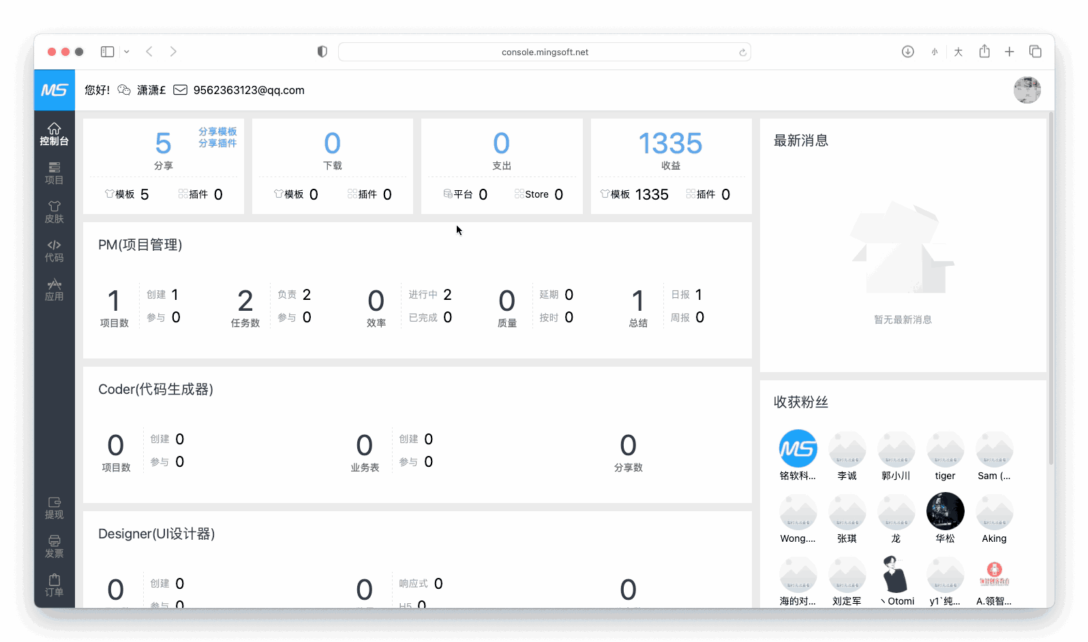Open new tab with plus button
This screenshot has width=1088, height=642.
pyautogui.click(x=1009, y=52)
